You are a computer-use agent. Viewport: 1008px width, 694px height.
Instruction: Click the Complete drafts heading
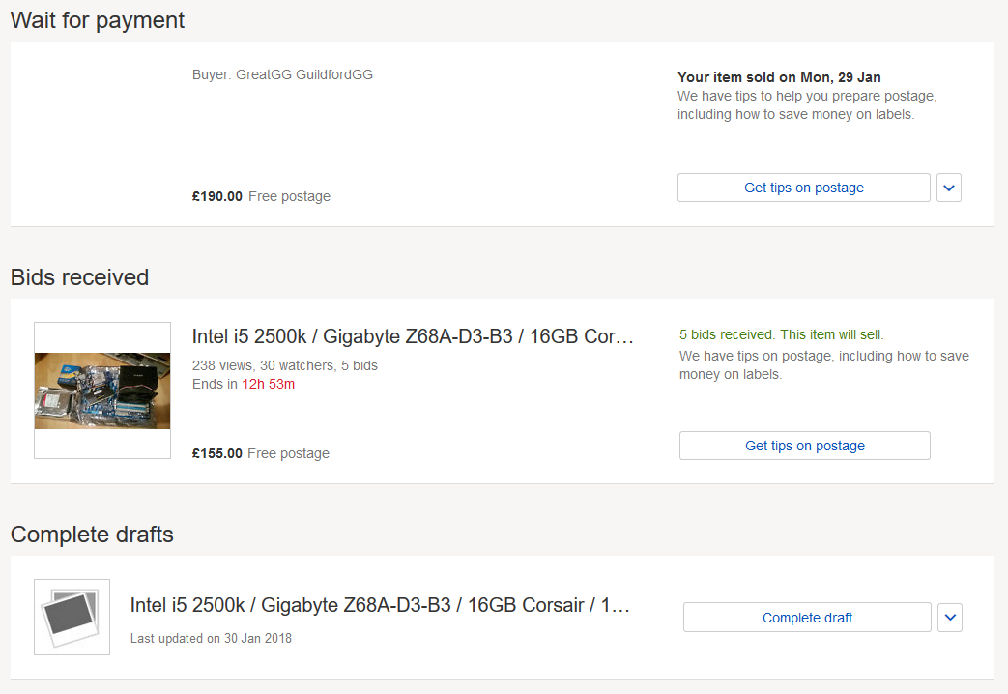tap(92, 535)
